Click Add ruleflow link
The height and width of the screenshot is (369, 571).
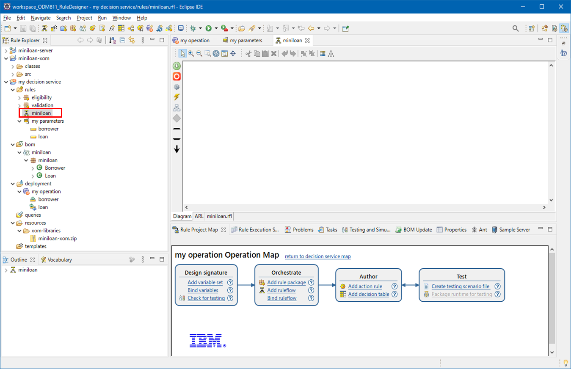(x=281, y=290)
